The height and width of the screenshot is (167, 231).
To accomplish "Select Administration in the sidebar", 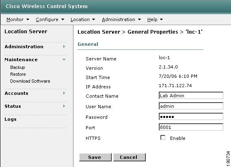I will [x=24, y=47].
